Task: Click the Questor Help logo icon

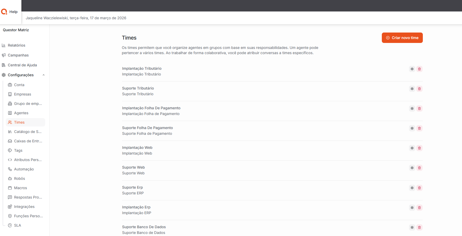Action: pyautogui.click(x=4, y=12)
